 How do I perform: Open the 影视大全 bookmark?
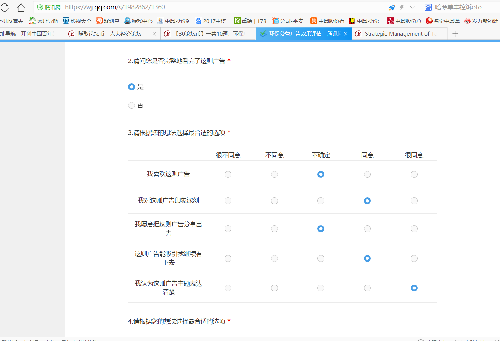coord(77,21)
